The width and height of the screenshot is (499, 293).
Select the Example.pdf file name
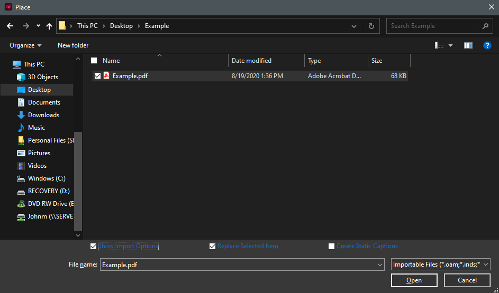(x=130, y=76)
